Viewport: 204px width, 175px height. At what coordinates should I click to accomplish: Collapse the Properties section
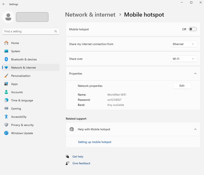(x=195, y=74)
